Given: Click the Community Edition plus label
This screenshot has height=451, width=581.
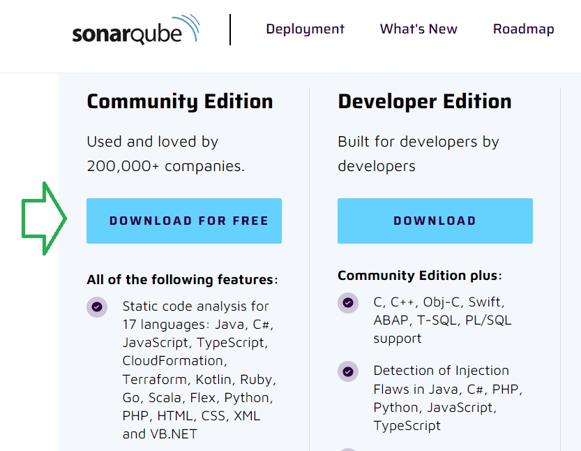Looking at the screenshot, I should coord(419,276).
